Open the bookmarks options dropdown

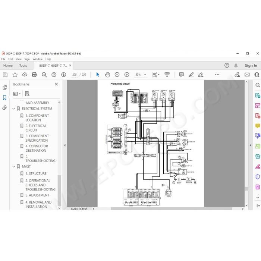(x=17, y=94)
